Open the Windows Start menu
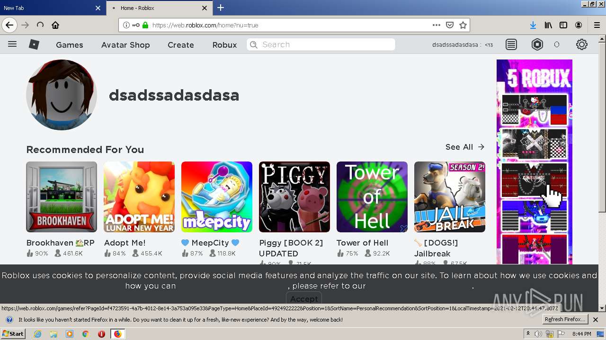The height and width of the screenshot is (340, 606). click(13, 334)
